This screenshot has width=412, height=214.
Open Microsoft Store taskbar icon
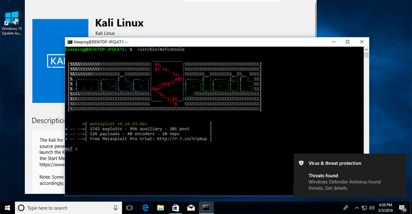pyautogui.click(x=175, y=208)
